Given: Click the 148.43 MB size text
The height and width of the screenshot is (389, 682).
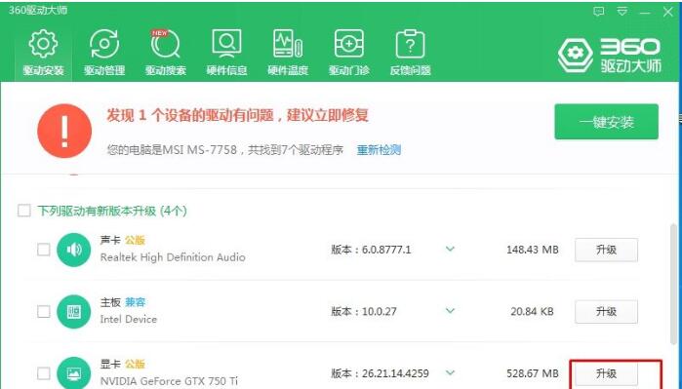Looking at the screenshot, I should 533,250.
